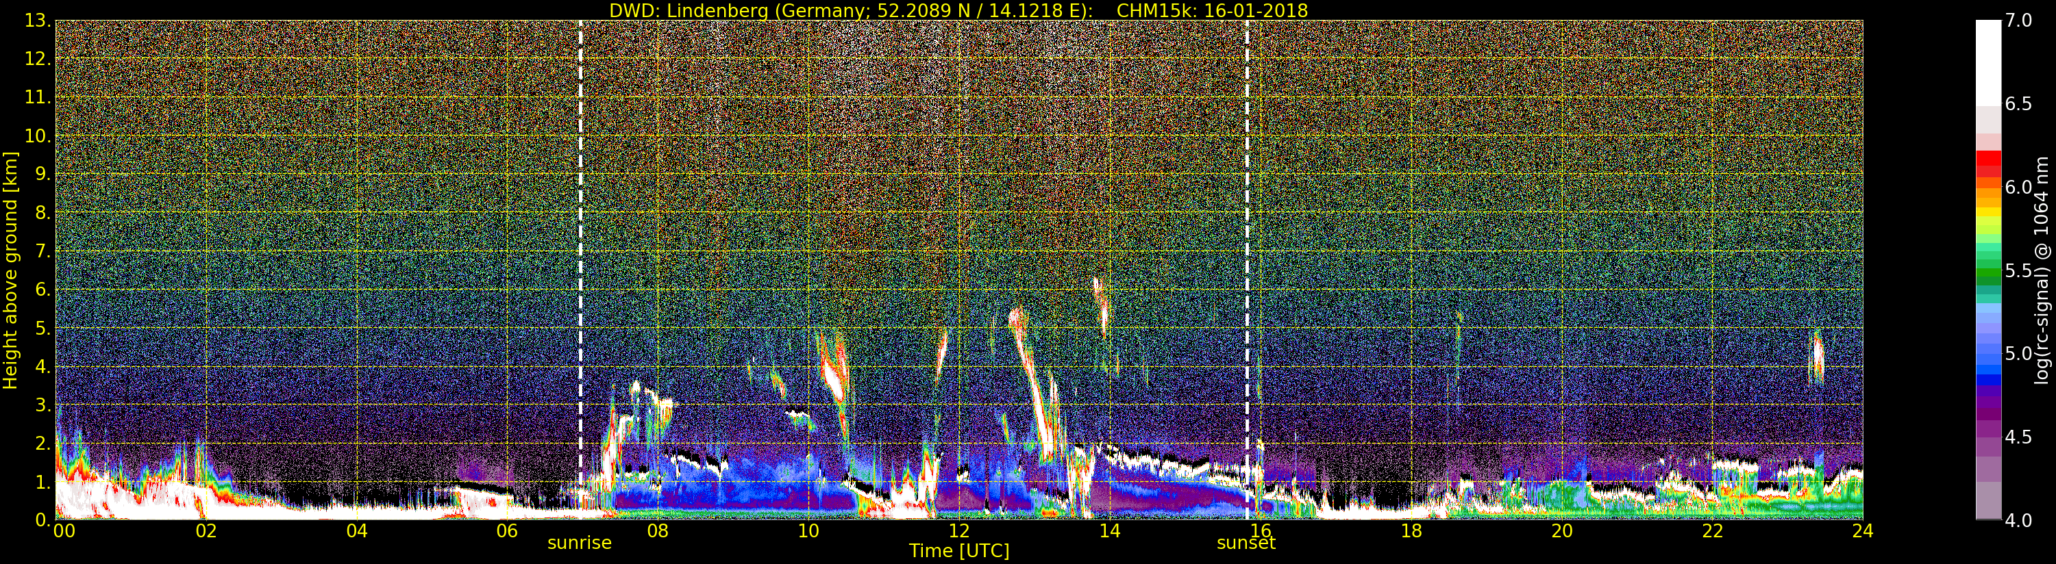Image resolution: width=2056 pixels, height=564 pixels.
Task: Click the '6.0' colorbar tick label
Action: pyautogui.click(x=2018, y=188)
